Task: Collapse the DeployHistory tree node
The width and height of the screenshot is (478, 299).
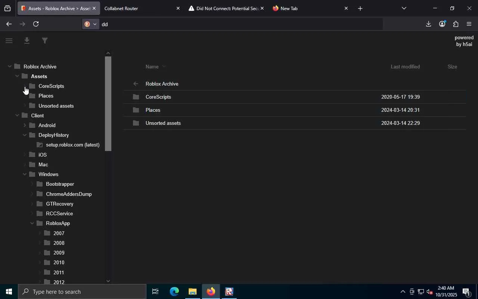Action: [25, 135]
